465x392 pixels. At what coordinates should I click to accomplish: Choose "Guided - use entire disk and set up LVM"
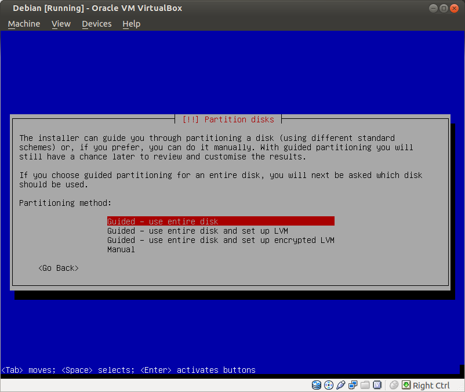click(197, 231)
